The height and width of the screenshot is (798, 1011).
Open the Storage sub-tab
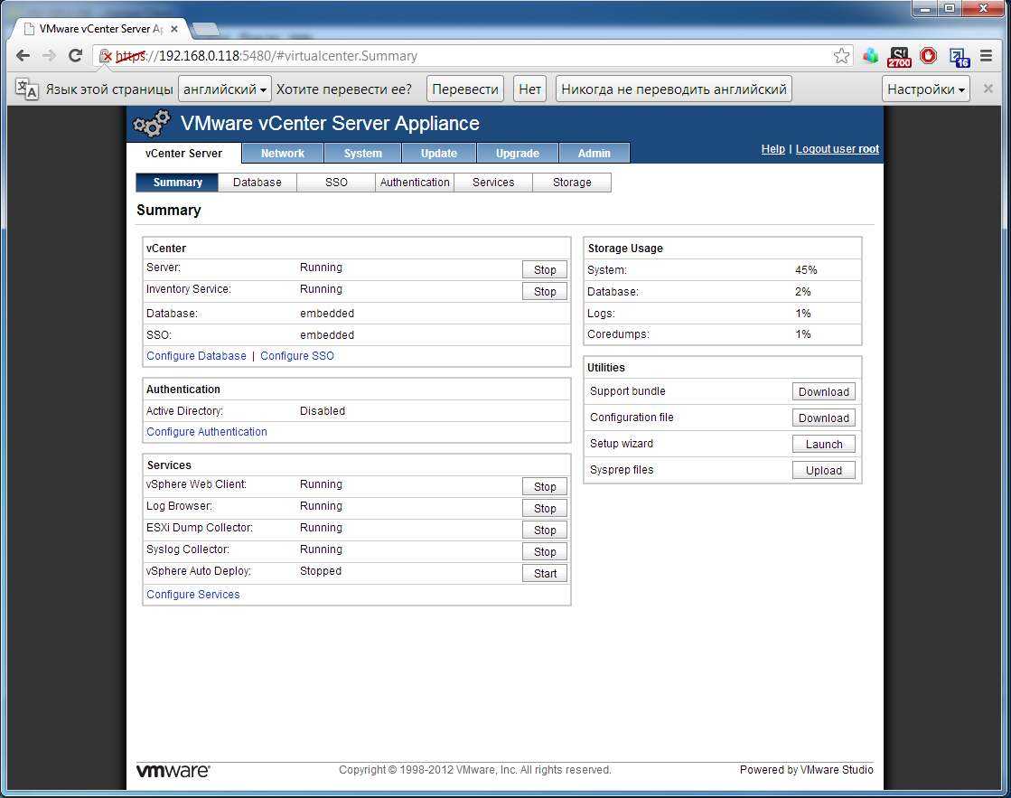572,183
